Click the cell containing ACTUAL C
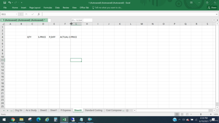The width and height of the screenshot is (219, 123). (65, 37)
